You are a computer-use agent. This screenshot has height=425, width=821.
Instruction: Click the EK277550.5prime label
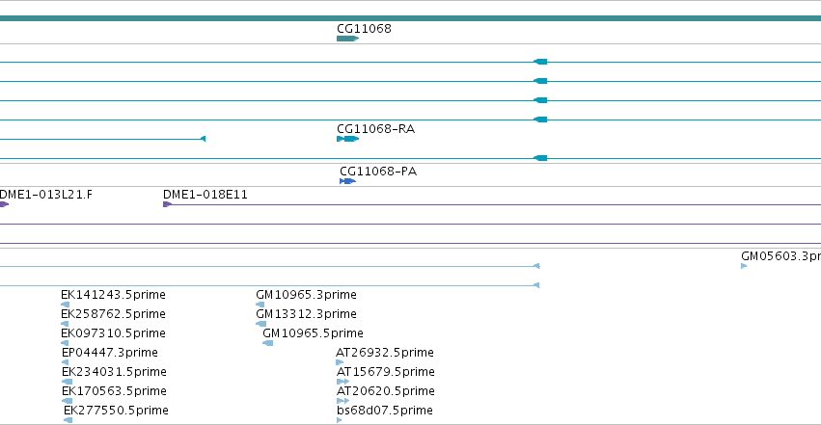tap(116, 411)
